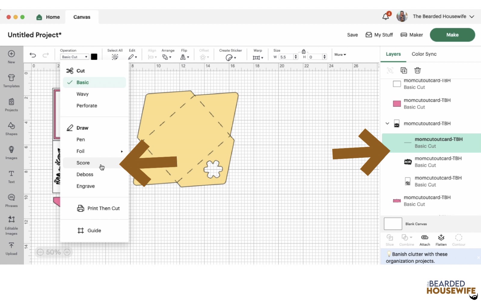The height and width of the screenshot is (305, 481).
Task: Duplicate the selected layer
Action: tap(403, 70)
